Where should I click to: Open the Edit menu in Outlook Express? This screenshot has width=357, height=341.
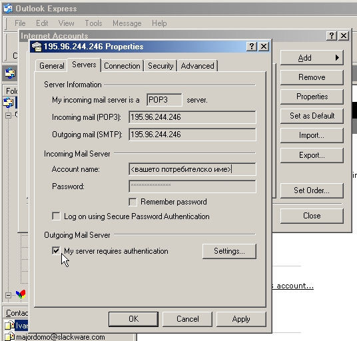pos(42,23)
